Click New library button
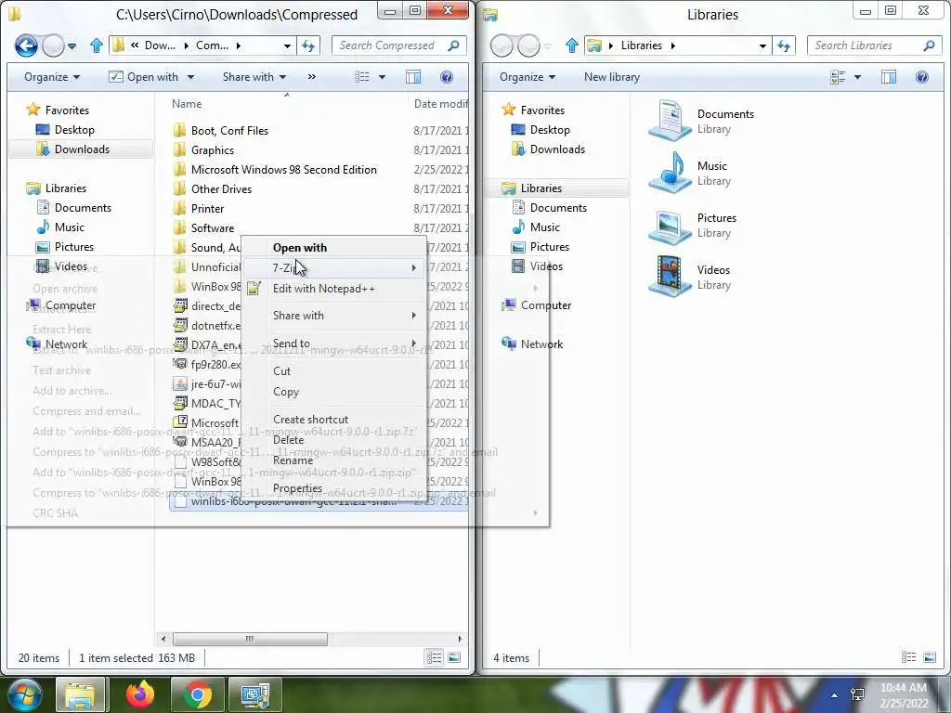The height and width of the screenshot is (713, 951). click(x=611, y=77)
